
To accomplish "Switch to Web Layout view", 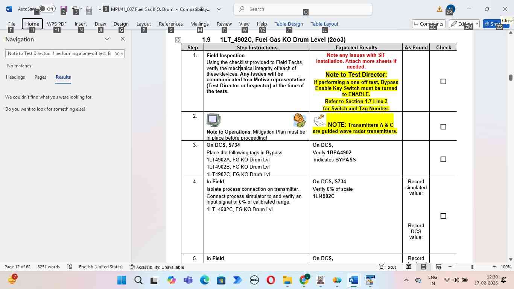I will coord(438,267).
